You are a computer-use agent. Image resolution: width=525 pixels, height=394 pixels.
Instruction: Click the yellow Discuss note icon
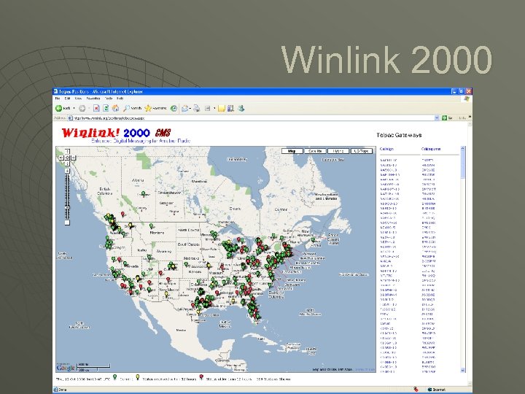pos(222,108)
